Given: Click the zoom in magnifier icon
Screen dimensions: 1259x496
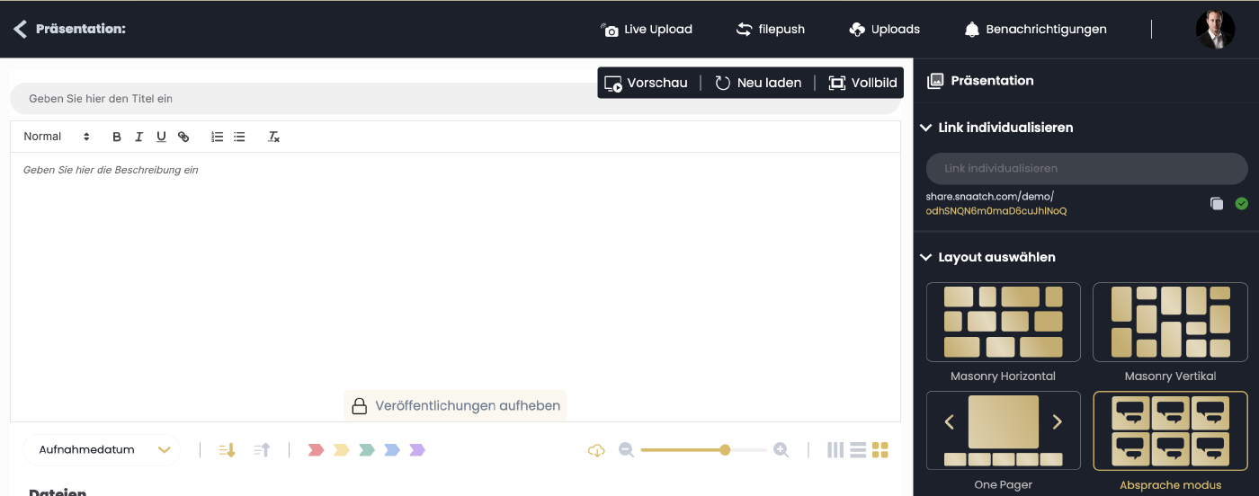Looking at the screenshot, I should click(x=781, y=450).
